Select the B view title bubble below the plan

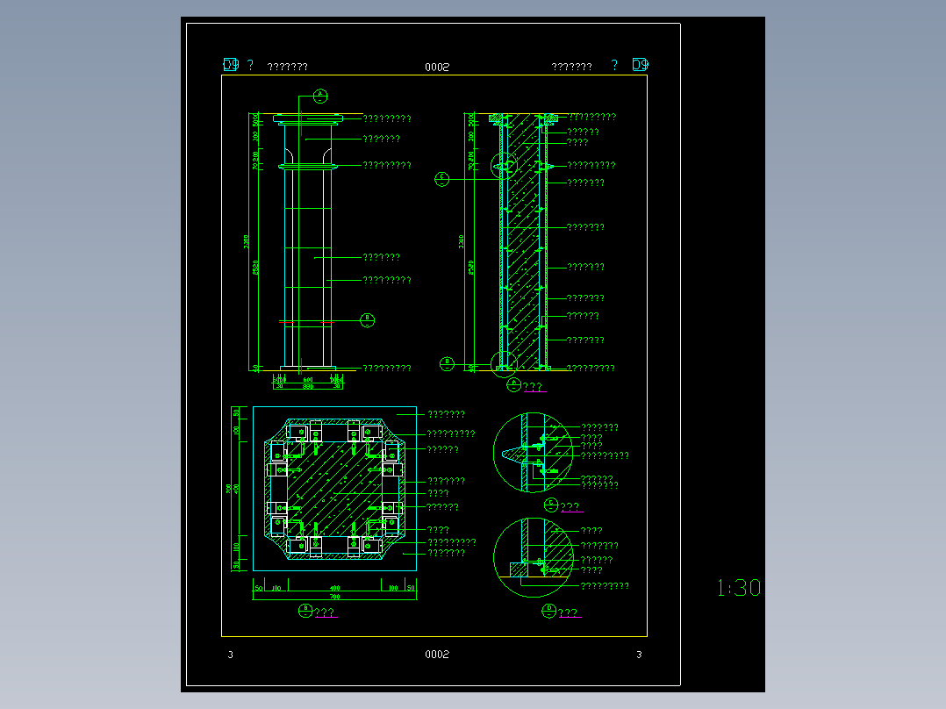coord(305,611)
